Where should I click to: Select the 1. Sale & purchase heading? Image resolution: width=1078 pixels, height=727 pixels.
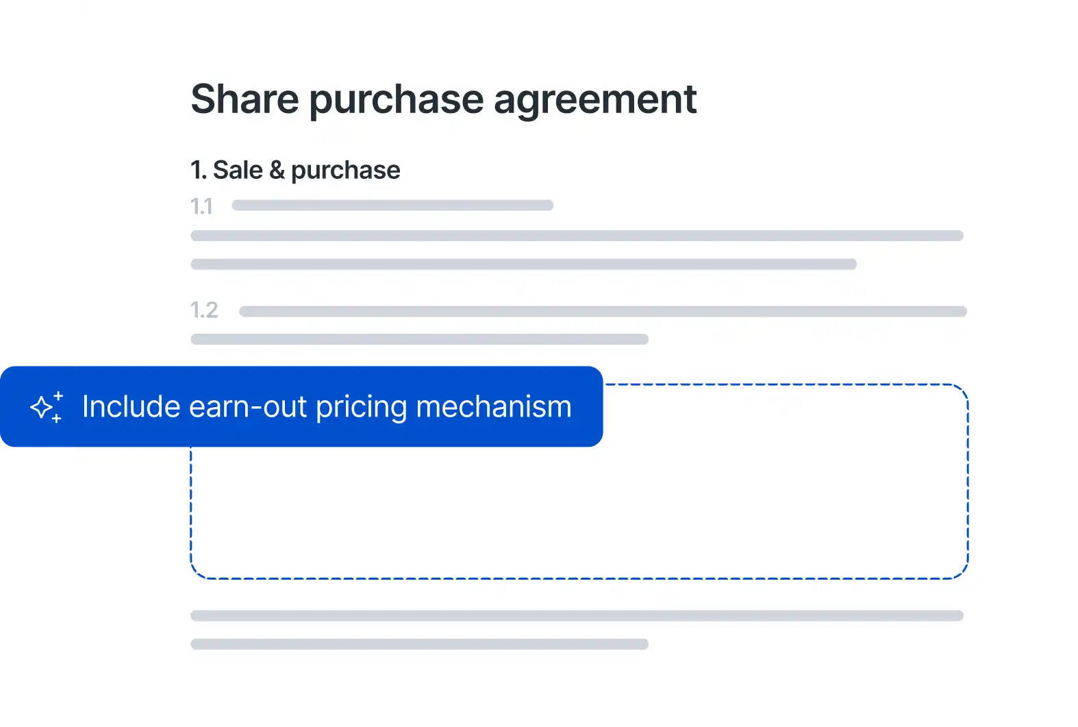[x=295, y=170]
